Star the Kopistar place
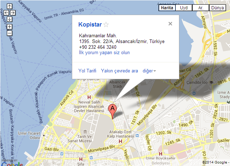230x166 pixels. click(106, 25)
